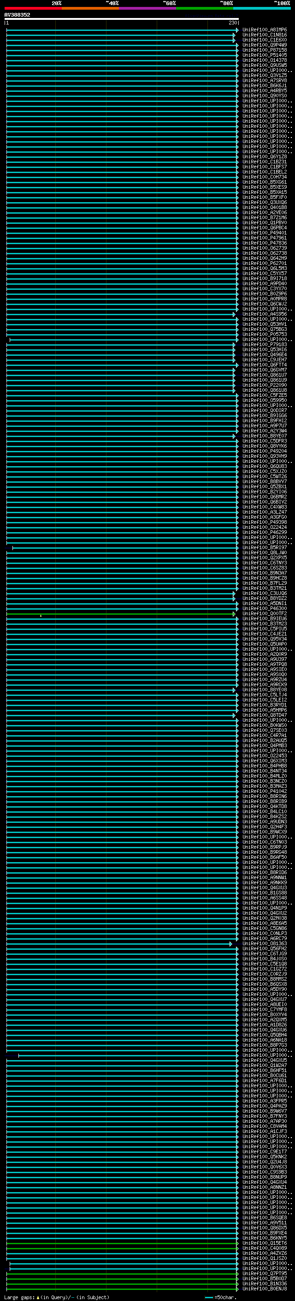This screenshot has height=1301, width=295.
Task: Click the green alignment bar of B1N336
Action: (x=122, y=1284)
